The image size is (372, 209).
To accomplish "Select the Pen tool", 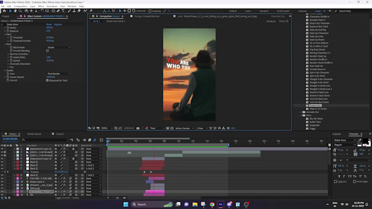I will (58, 11).
